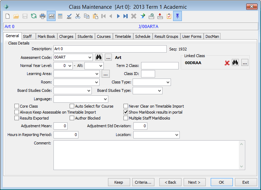Check Multiple Staff MarkBooks option
The height and width of the screenshot is (190, 261).
coord(126,118)
